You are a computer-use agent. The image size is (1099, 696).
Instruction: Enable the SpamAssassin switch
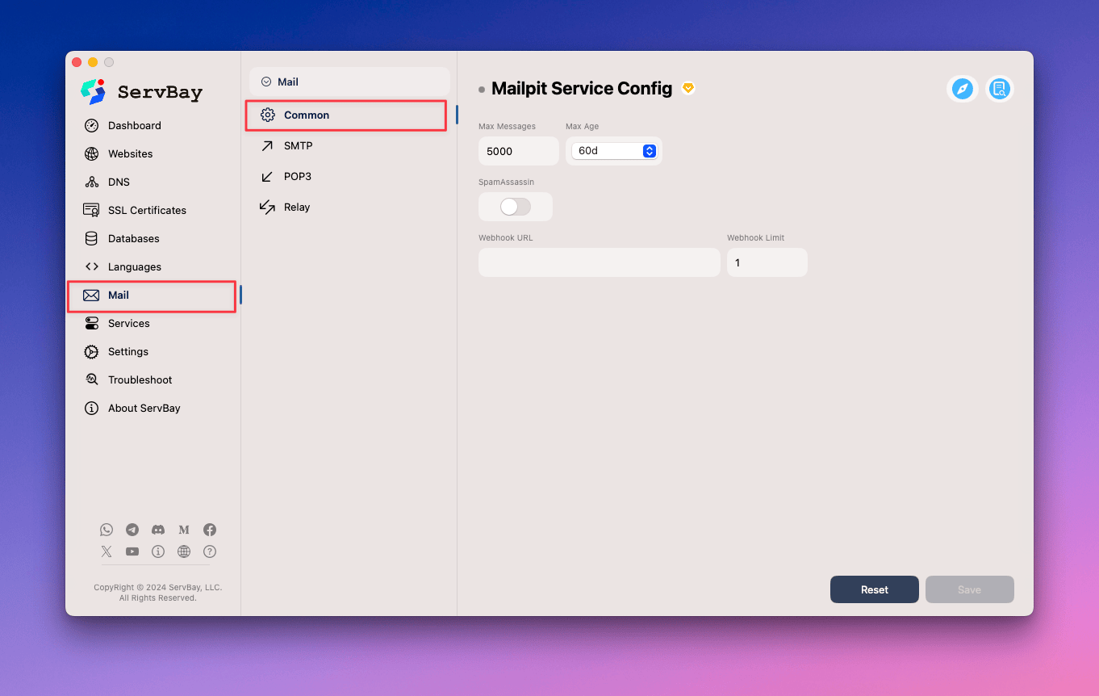(x=515, y=207)
